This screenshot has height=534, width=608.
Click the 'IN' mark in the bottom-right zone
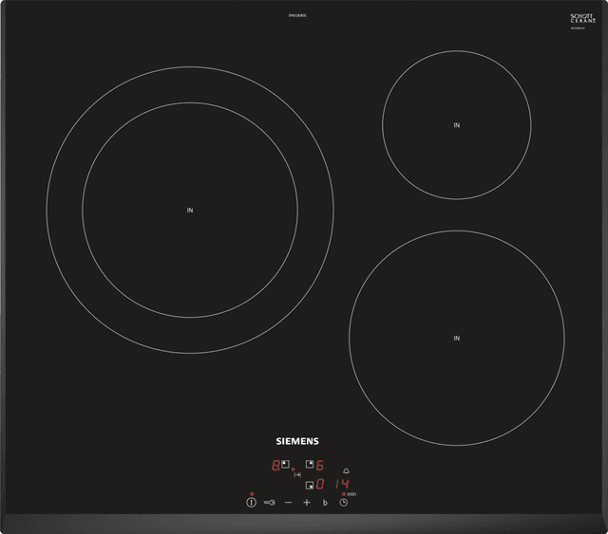click(457, 338)
